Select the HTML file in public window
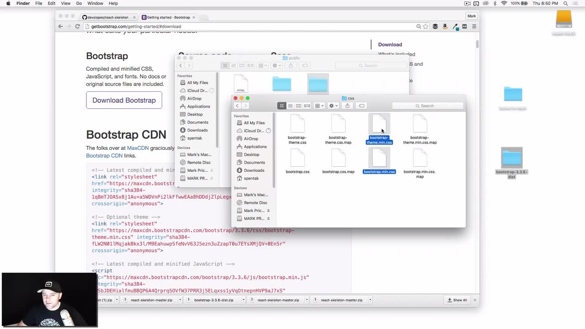This screenshot has height=329, width=585. click(241, 84)
